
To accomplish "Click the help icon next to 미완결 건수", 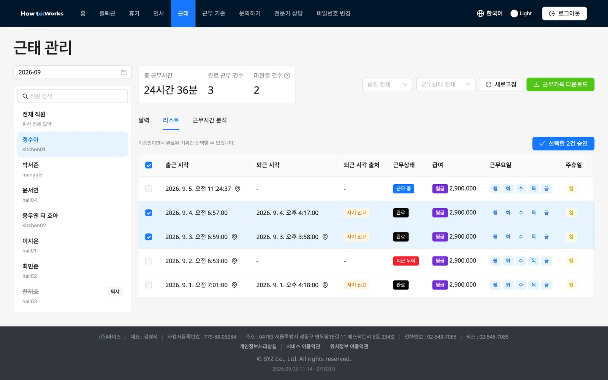I will 287,76.
